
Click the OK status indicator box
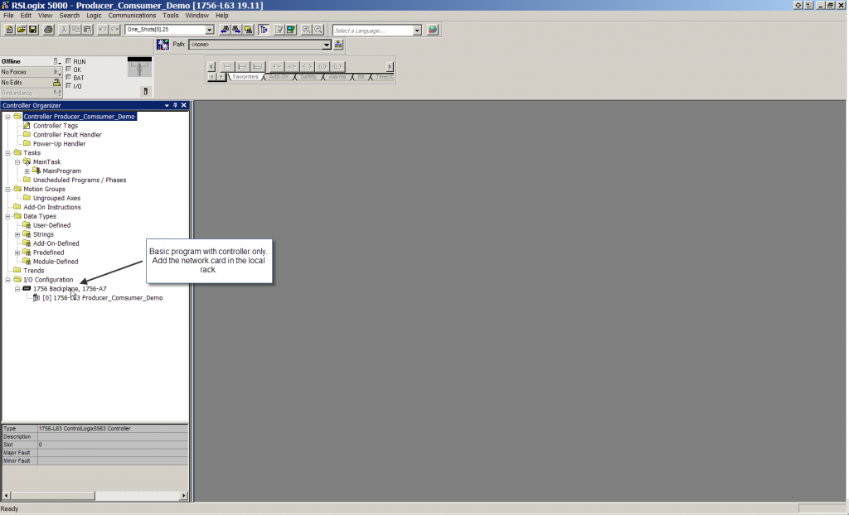tap(68, 70)
